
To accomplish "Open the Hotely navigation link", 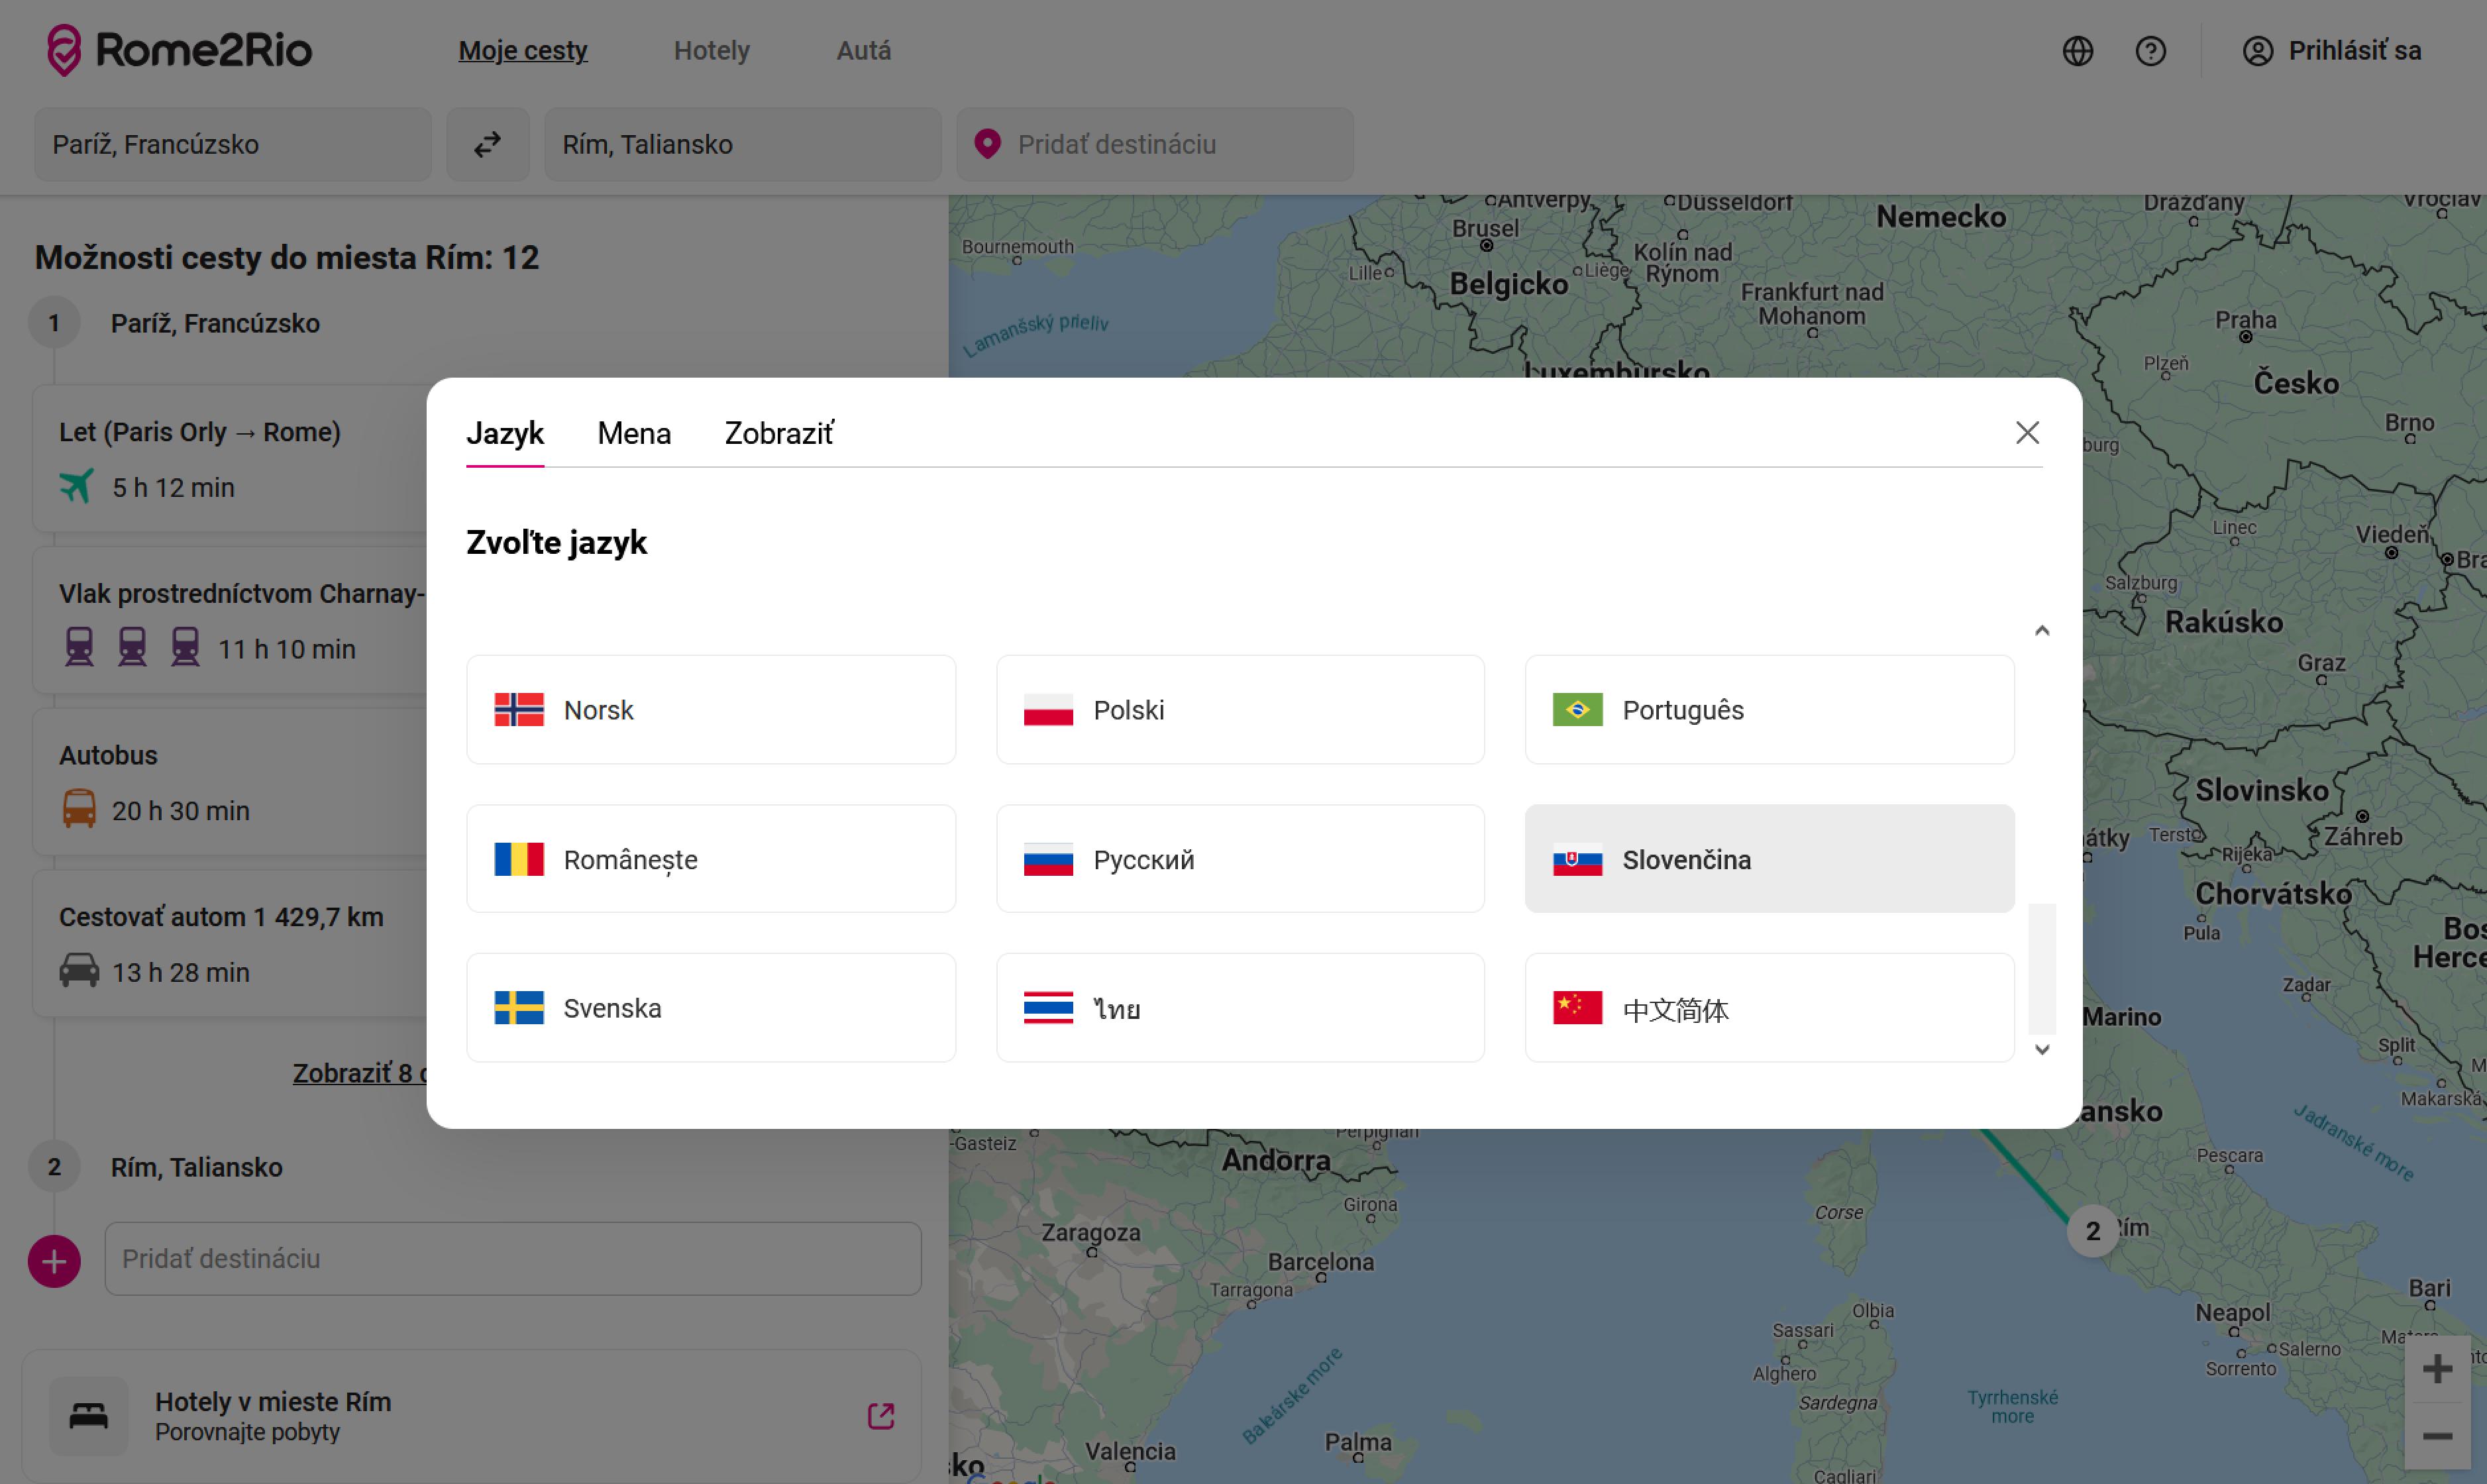I will point(711,51).
